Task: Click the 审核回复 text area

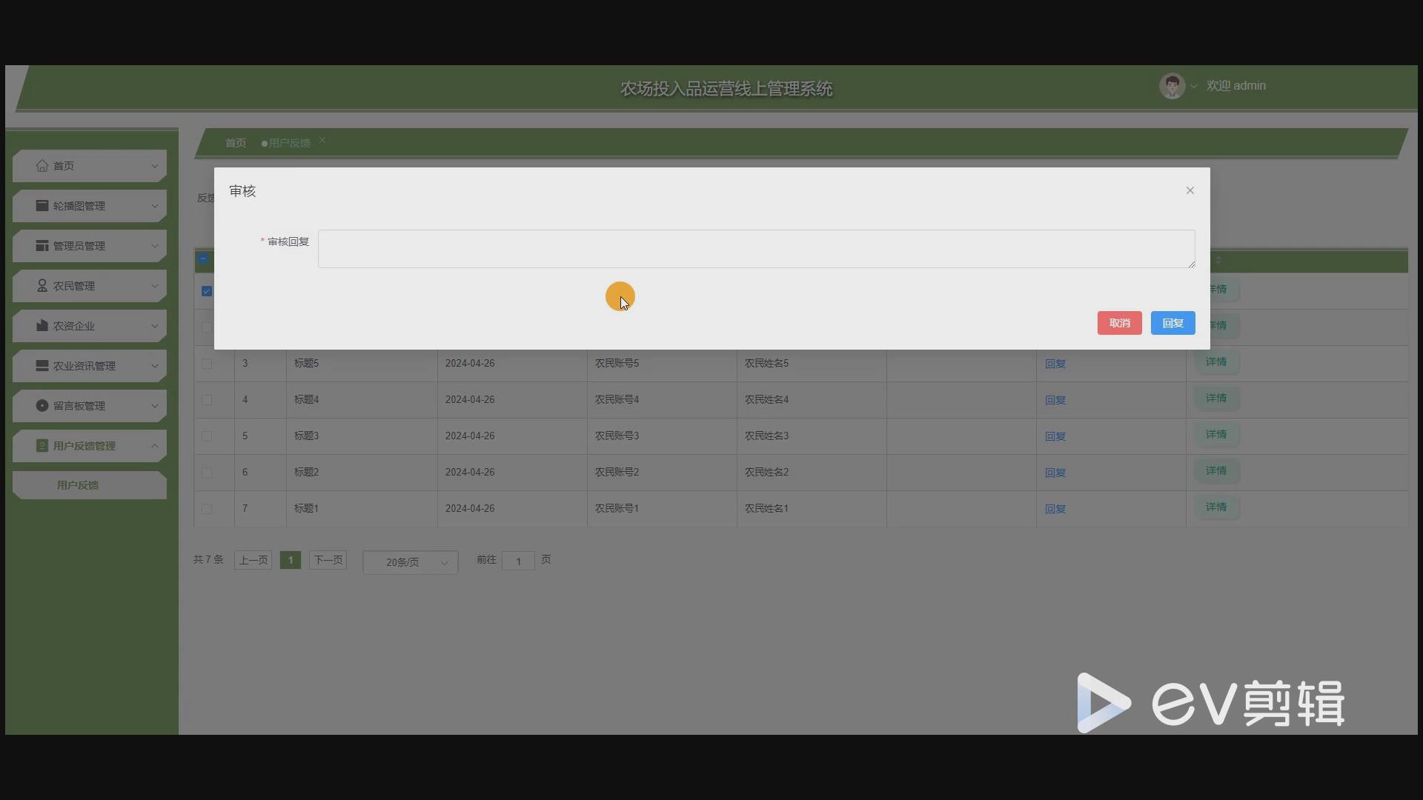Action: (x=756, y=249)
